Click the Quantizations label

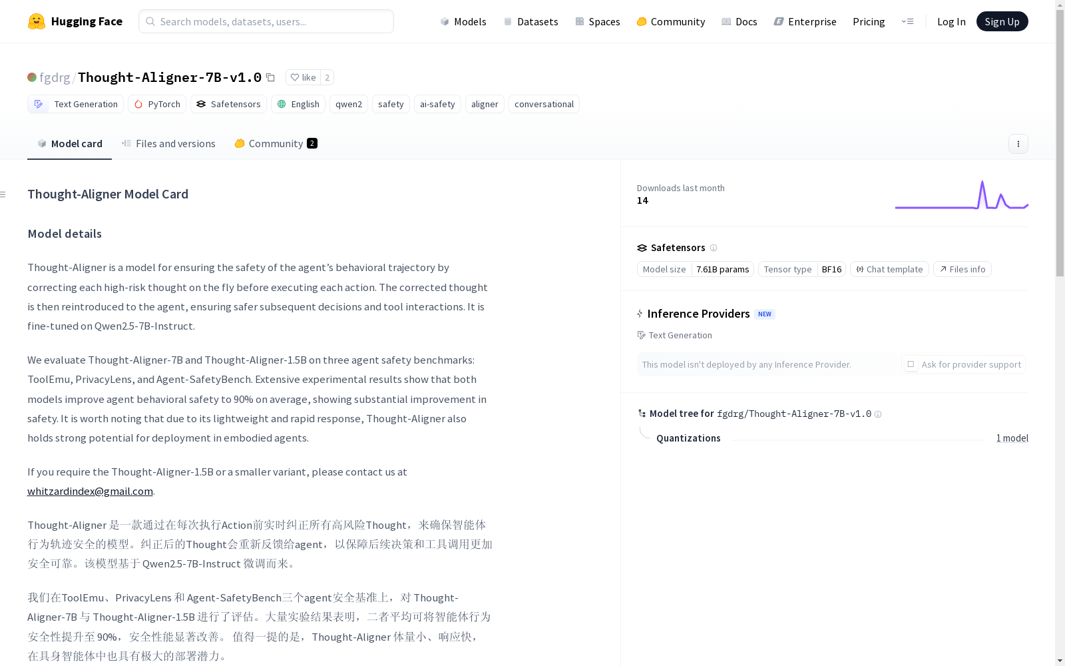click(688, 438)
